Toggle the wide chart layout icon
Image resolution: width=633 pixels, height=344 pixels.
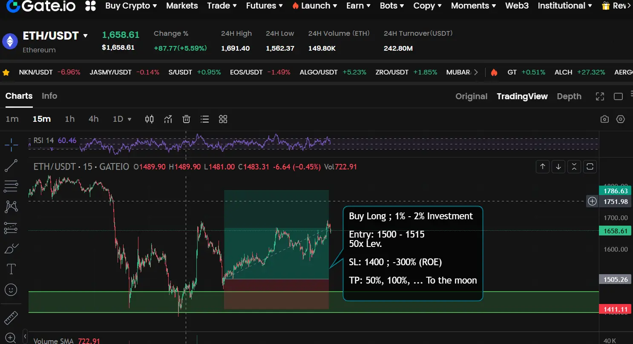tap(618, 97)
